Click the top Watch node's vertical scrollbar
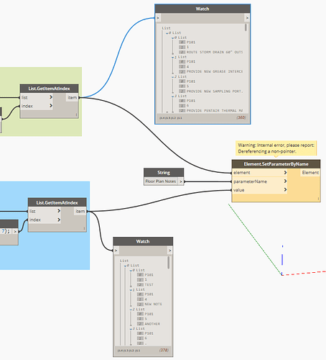The width and height of the screenshot is (326, 360). (x=246, y=27)
